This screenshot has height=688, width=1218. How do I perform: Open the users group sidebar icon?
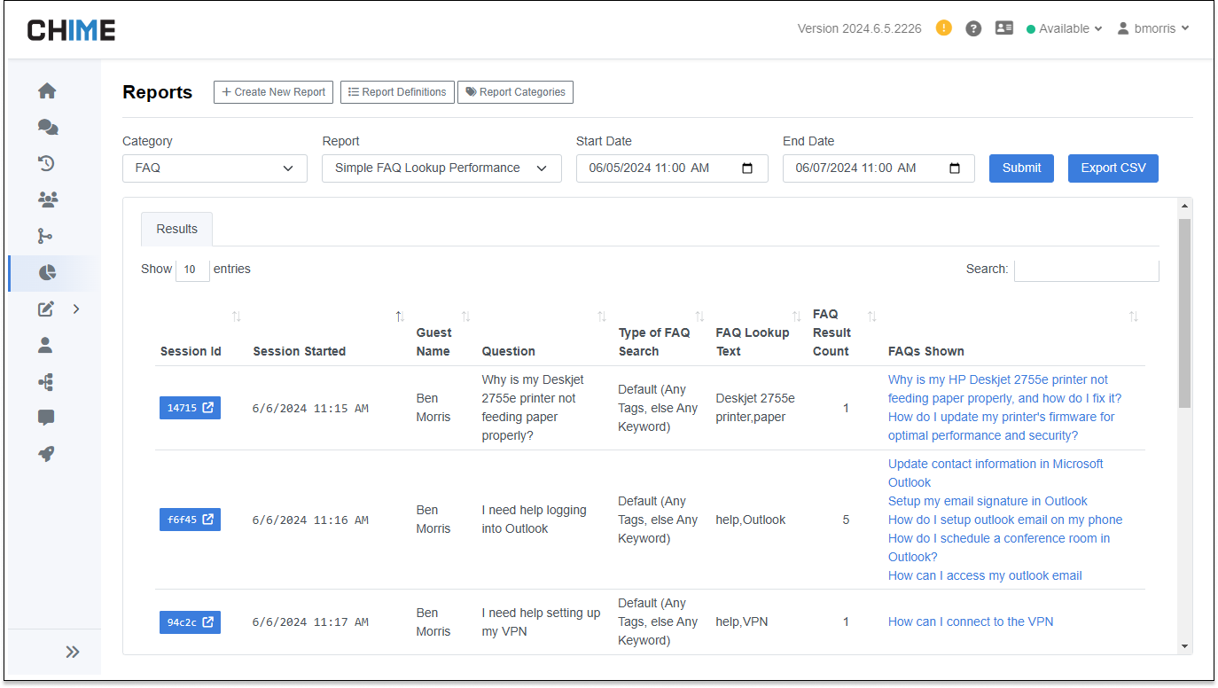coord(48,199)
